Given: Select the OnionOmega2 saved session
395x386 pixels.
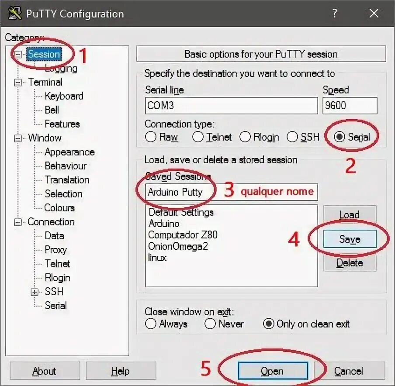Looking at the screenshot, I should (x=178, y=246).
